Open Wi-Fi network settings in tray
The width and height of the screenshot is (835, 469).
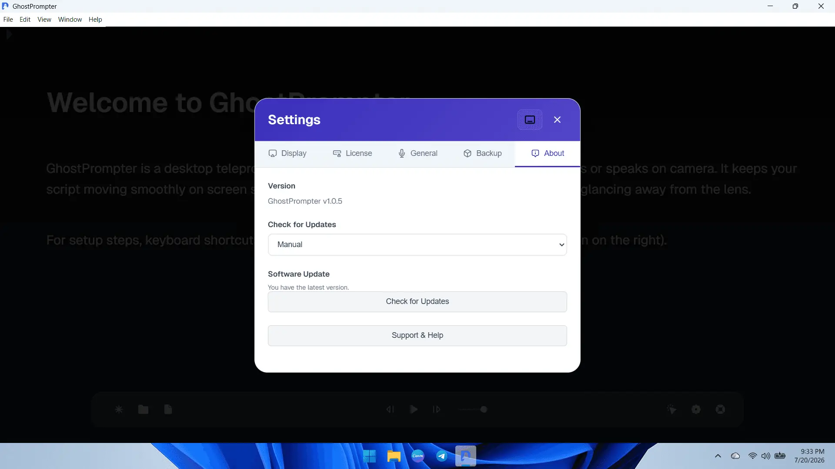pyautogui.click(x=752, y=456)
